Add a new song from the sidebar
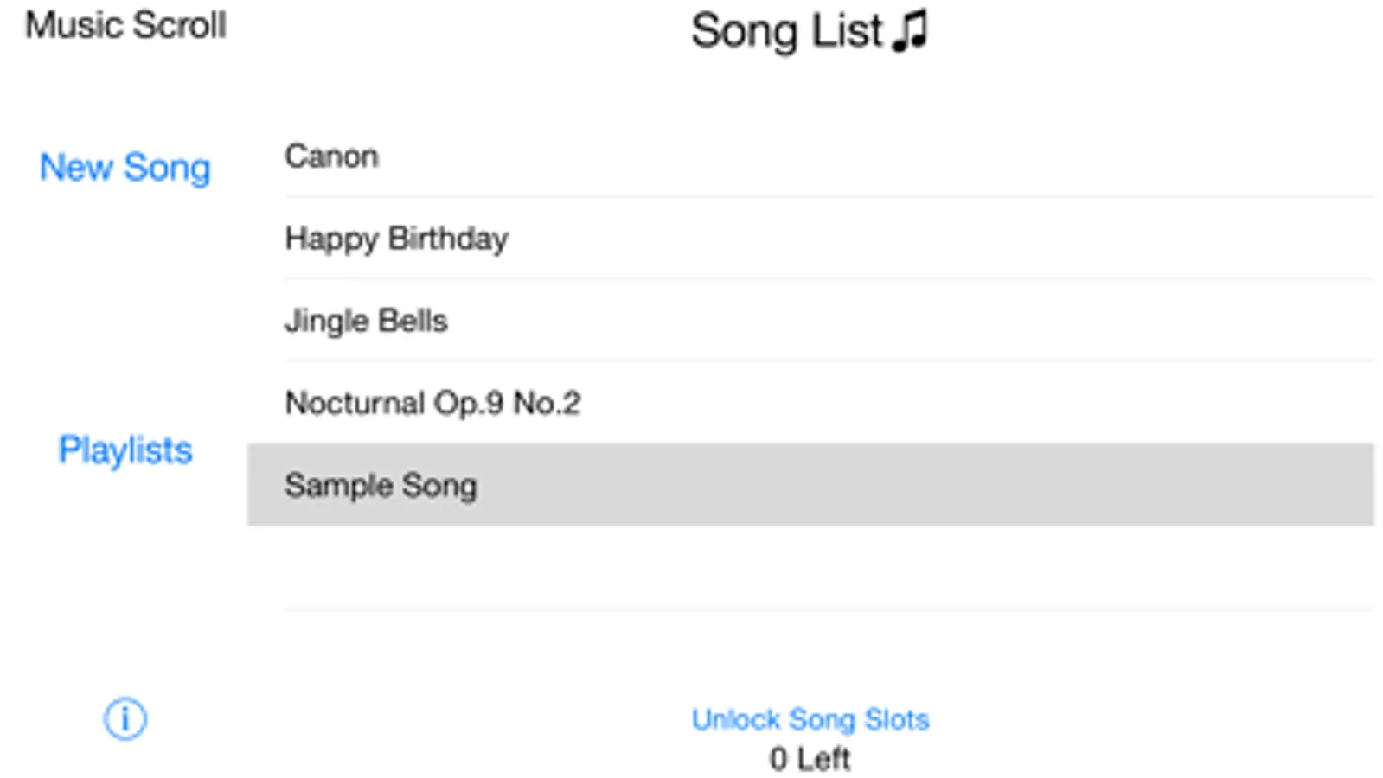The height and width of the screenshot is (778, 1383). (125, 167)
